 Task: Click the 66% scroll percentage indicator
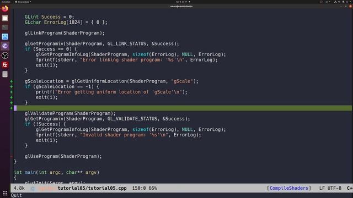click(x=153, y=188)
